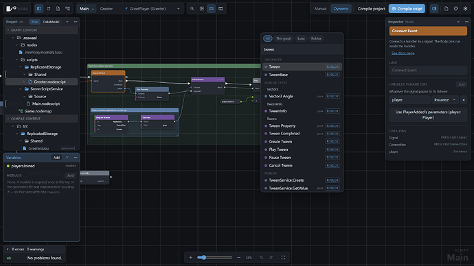The width and height of the screenshot is (474, 266).
Task: Click the highlighted wide-panel view icon
Action: click(211, 9)
